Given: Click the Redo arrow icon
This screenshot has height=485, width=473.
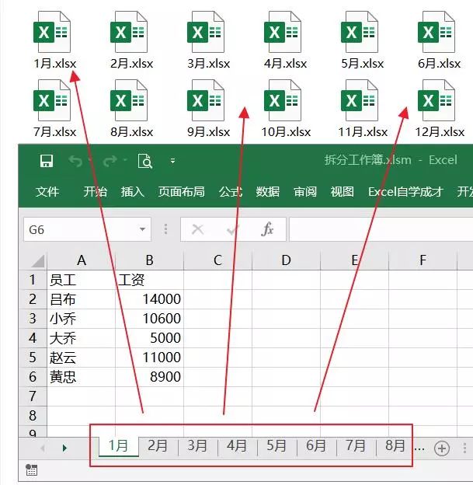Looking at the screenshot, I should click(110, 161).
